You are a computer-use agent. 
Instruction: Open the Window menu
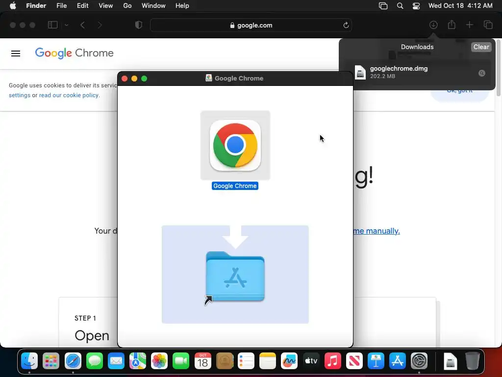click(x=153, y=6)
